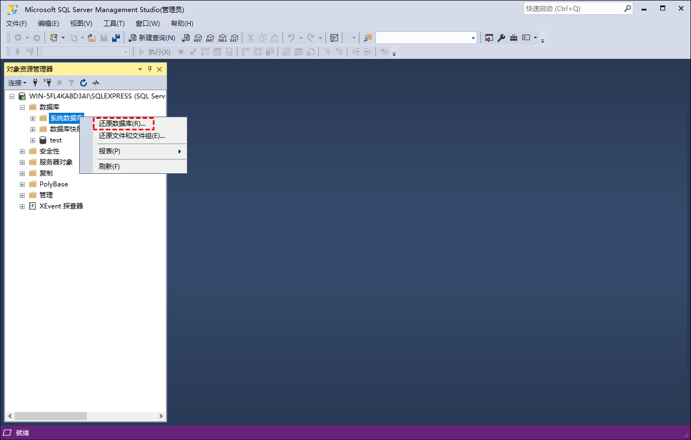
Task: Toggle the pin on Object Explorer panel
Action: pos(150,69)
